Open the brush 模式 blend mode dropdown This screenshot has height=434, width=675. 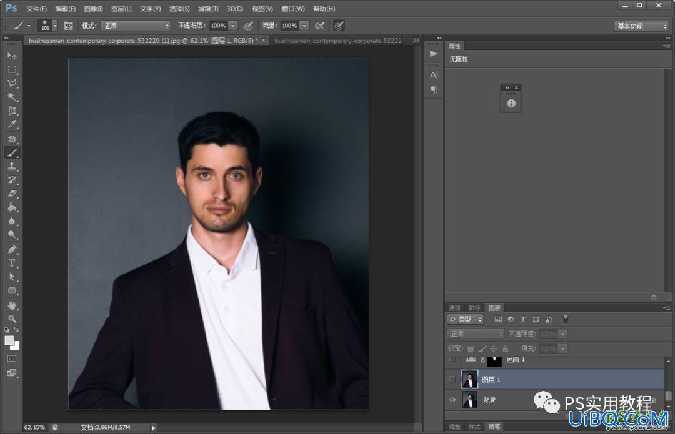click(x=136, y=26)
